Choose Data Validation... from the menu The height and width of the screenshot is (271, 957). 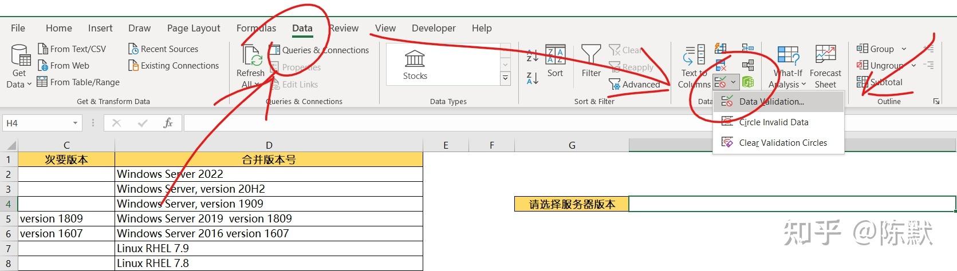[x=778, y=102]
